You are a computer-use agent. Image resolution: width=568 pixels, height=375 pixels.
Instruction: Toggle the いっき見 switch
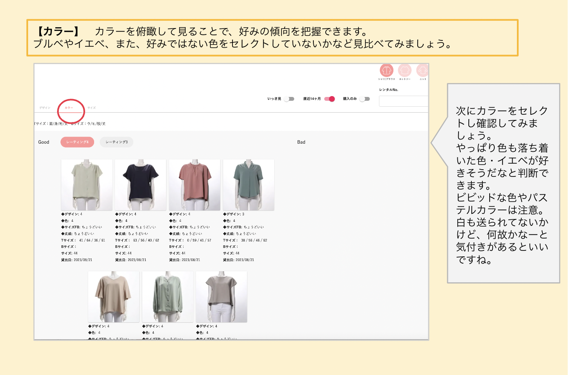pos(289,99)
